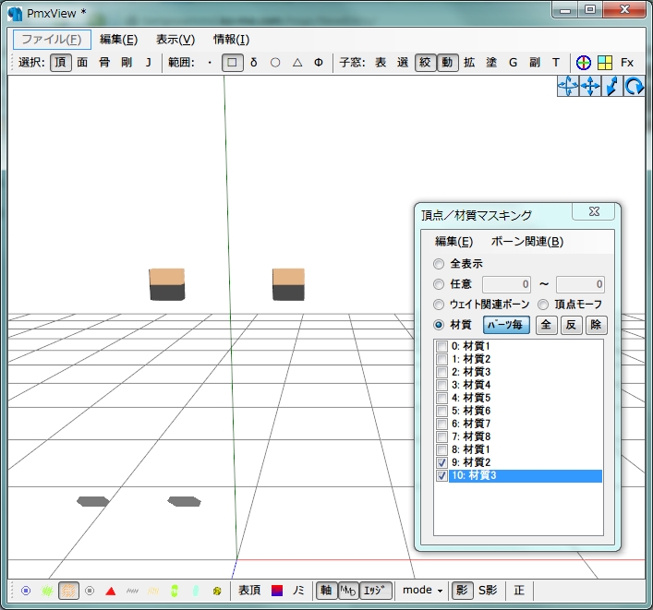Viewport: 653px width, 610px height.
Task: Open the 表示(V) menu
Action: [175, 40]
